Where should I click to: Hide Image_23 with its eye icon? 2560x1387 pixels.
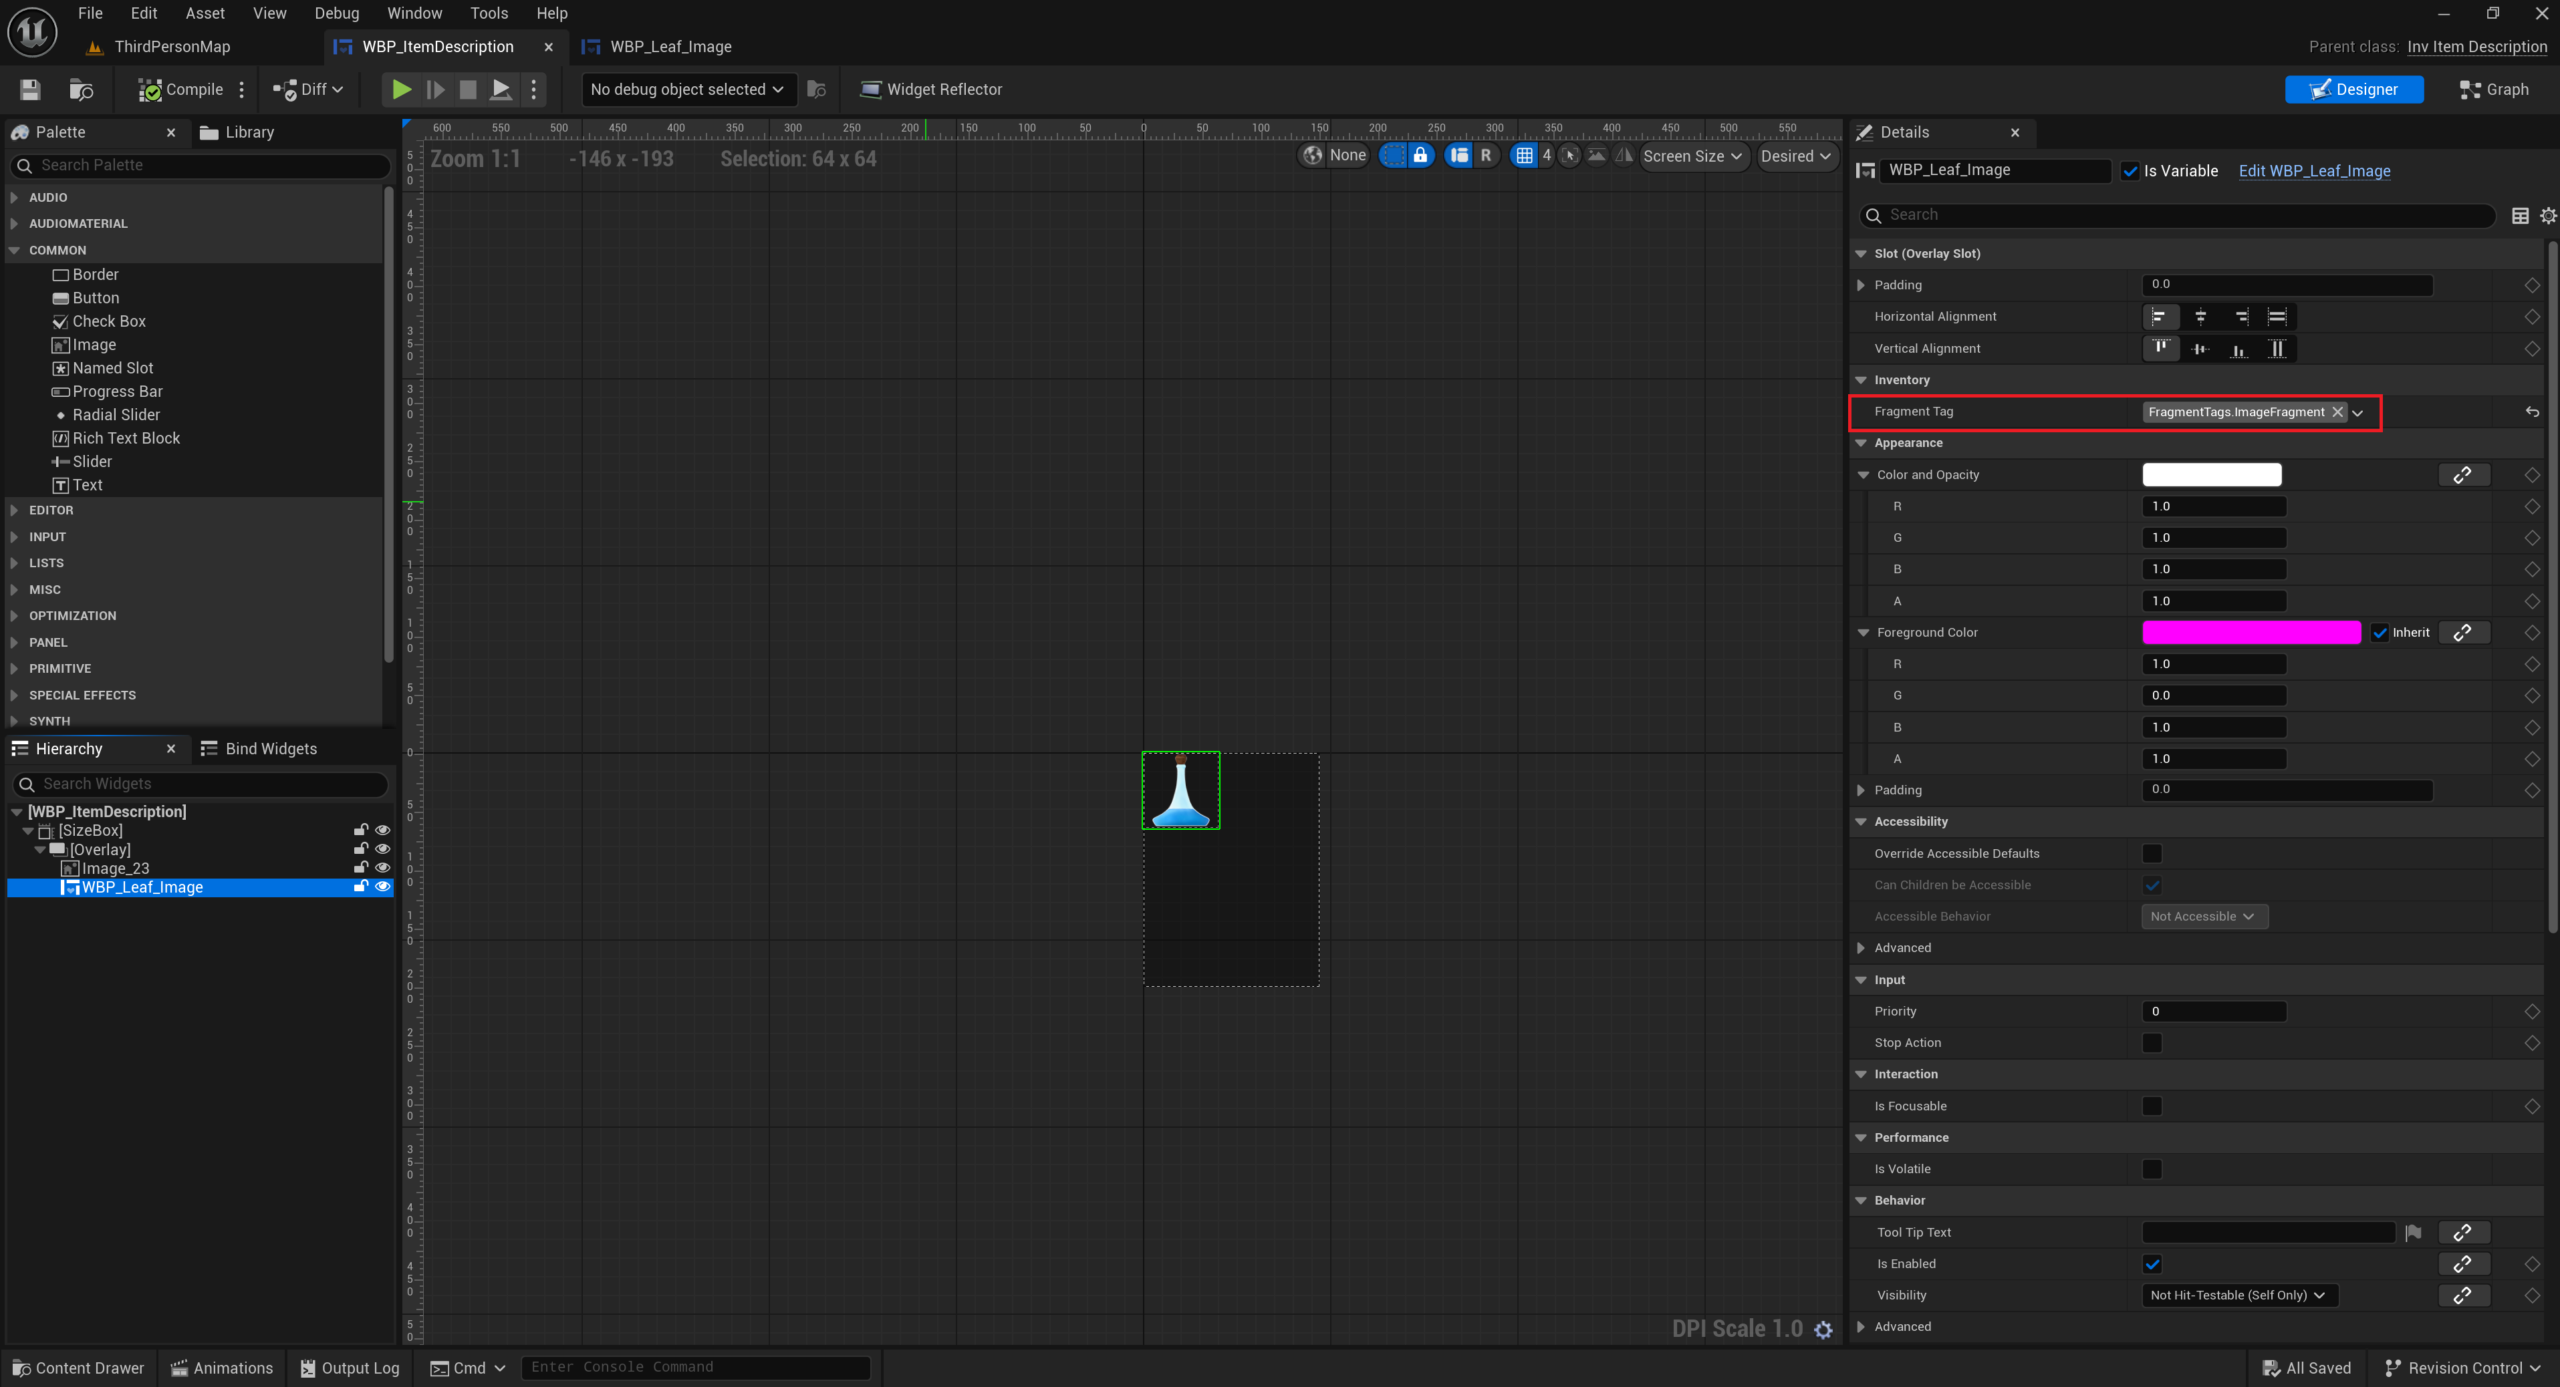click(x=382, y=867)
